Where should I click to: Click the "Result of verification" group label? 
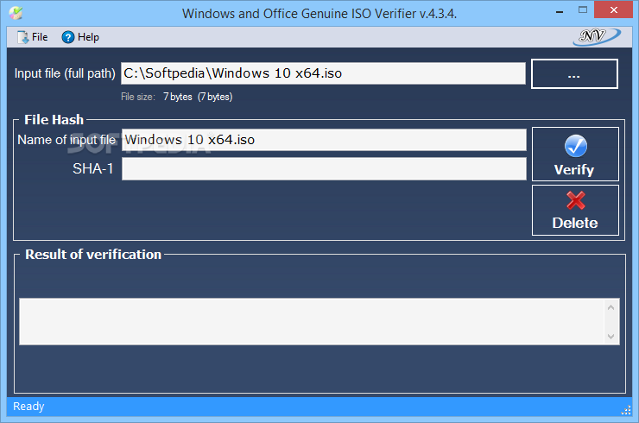click(93, 255)
